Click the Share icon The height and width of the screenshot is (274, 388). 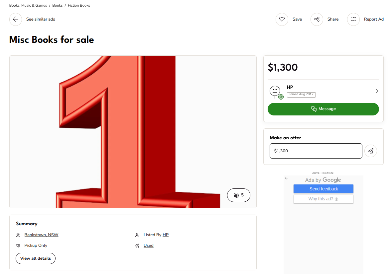(317, 19)
